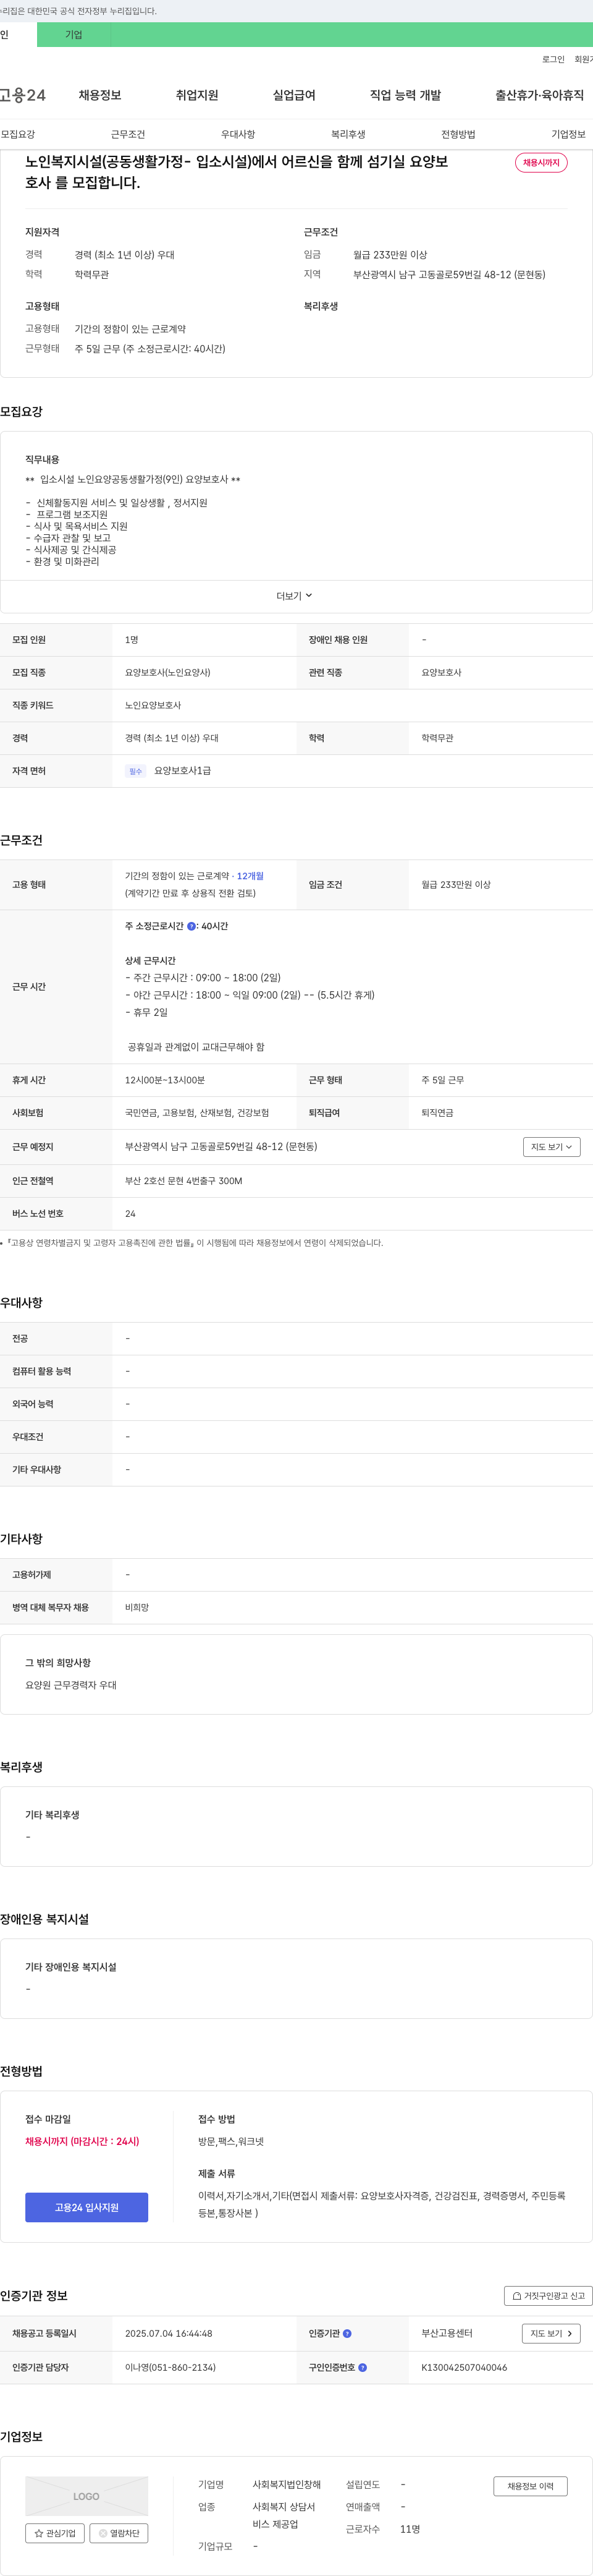Image resolution: width=593 pixels, height=2576 pixels.
Task: Open the 취업지원 menu
Action: click(x=196, y=95)
